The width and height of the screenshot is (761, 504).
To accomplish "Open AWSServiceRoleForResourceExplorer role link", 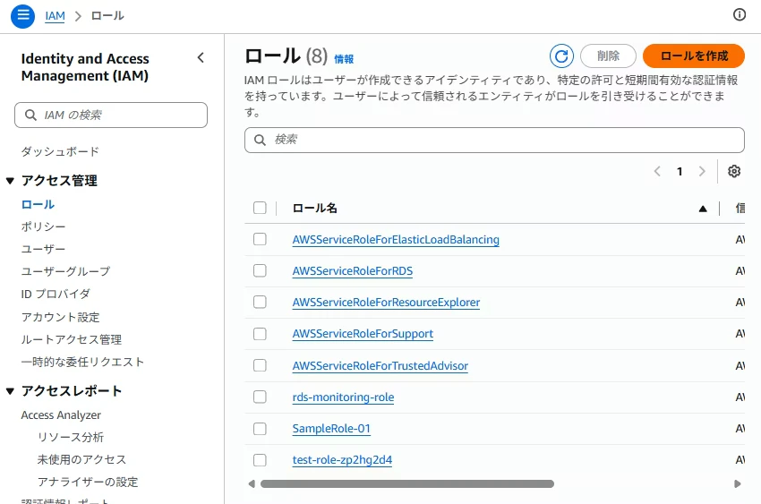I will [x=386, y=303].
